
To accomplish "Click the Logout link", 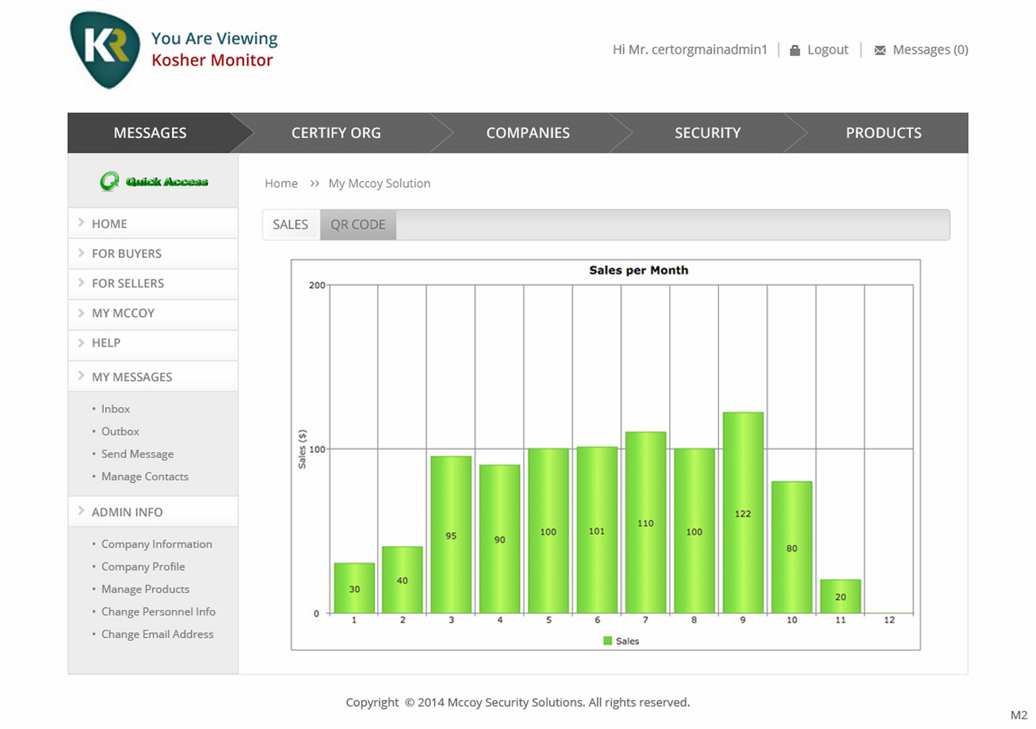I will (827, 50).
